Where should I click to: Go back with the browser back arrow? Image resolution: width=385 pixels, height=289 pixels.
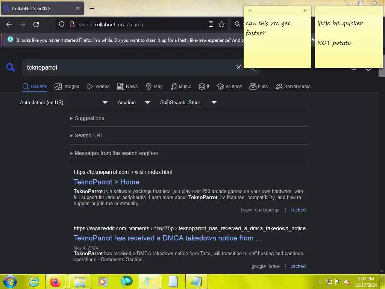pos(9,24)
